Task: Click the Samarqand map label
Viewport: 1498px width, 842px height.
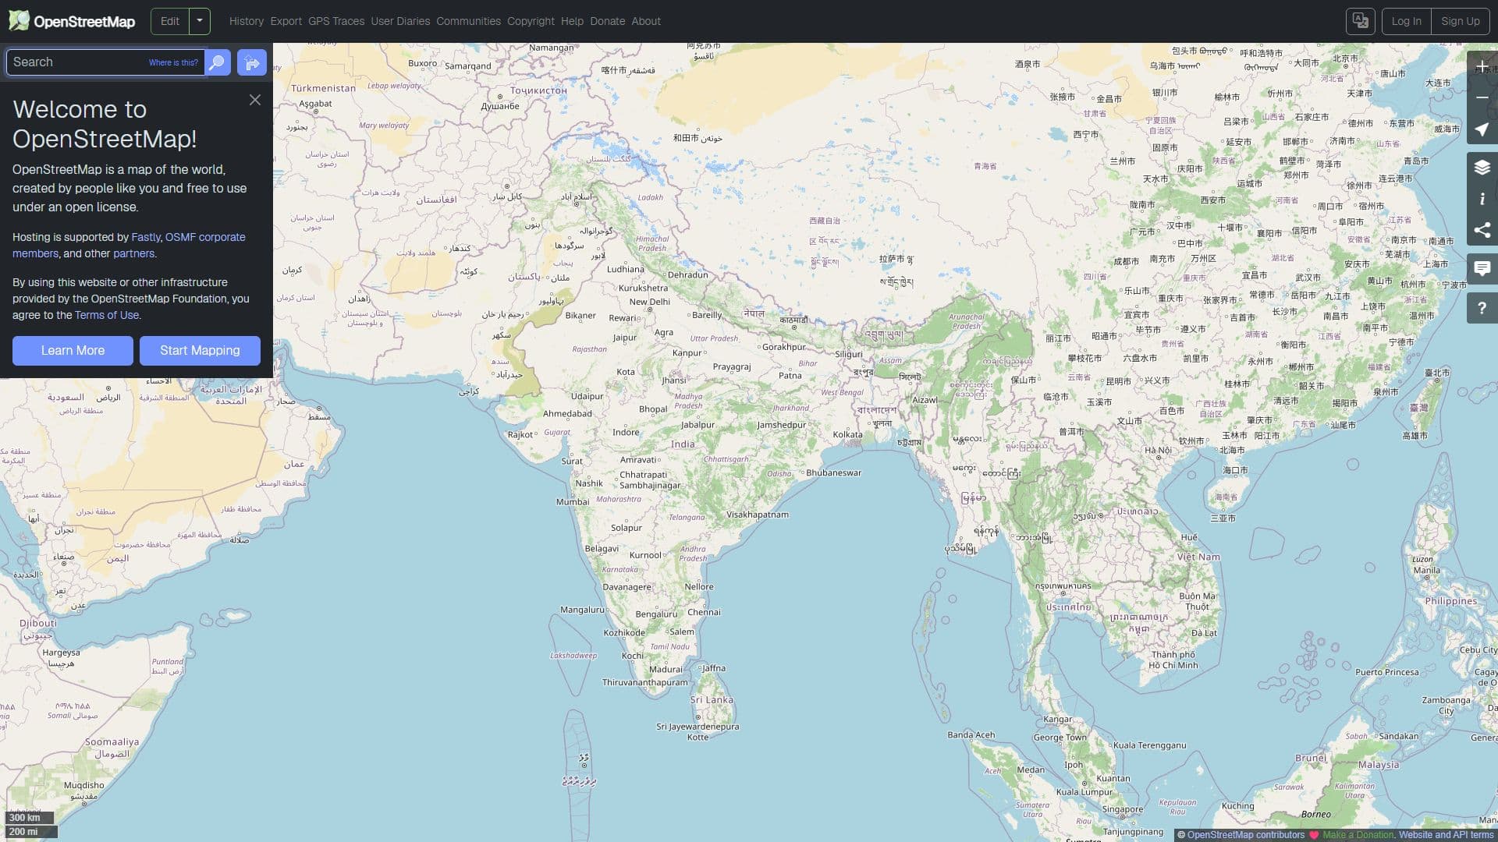Action: (467, 66)
